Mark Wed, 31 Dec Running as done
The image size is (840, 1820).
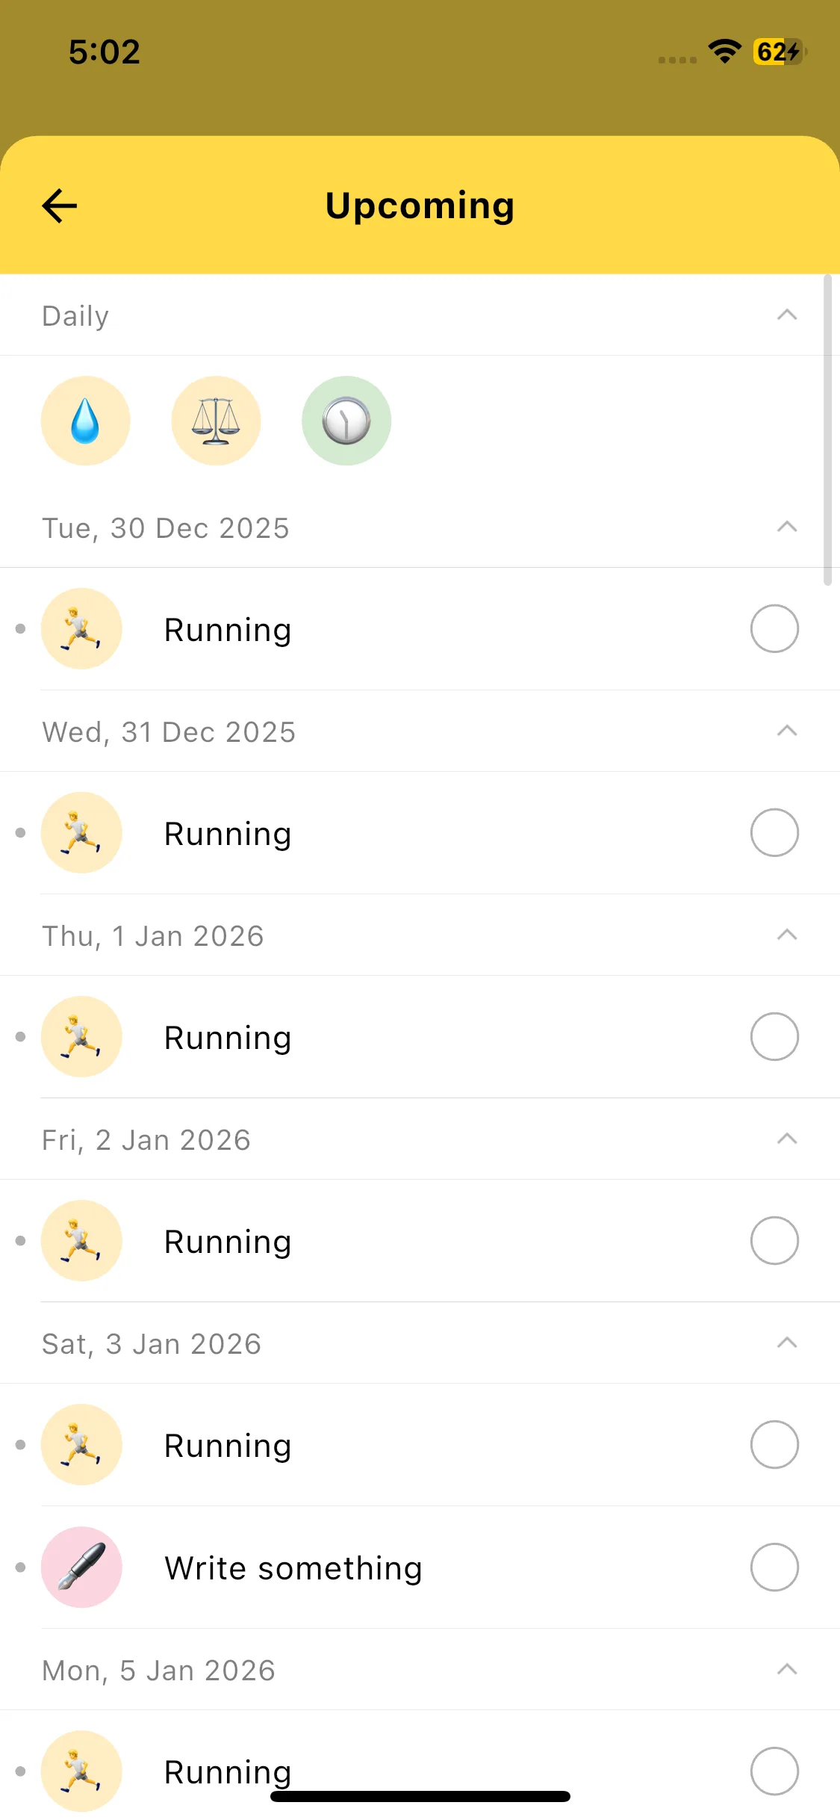[774, 832]
